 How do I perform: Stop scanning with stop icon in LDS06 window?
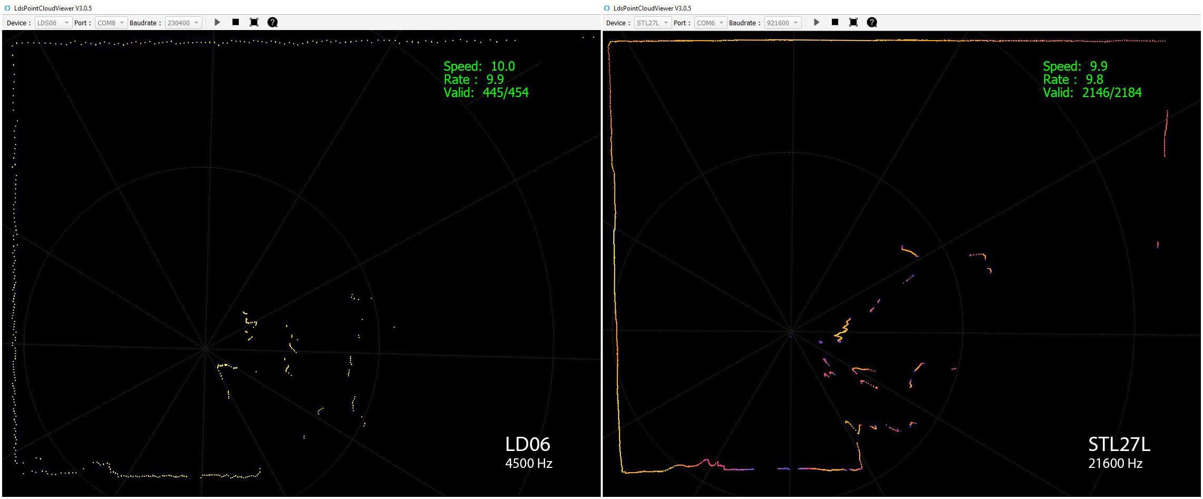(236, 22)
